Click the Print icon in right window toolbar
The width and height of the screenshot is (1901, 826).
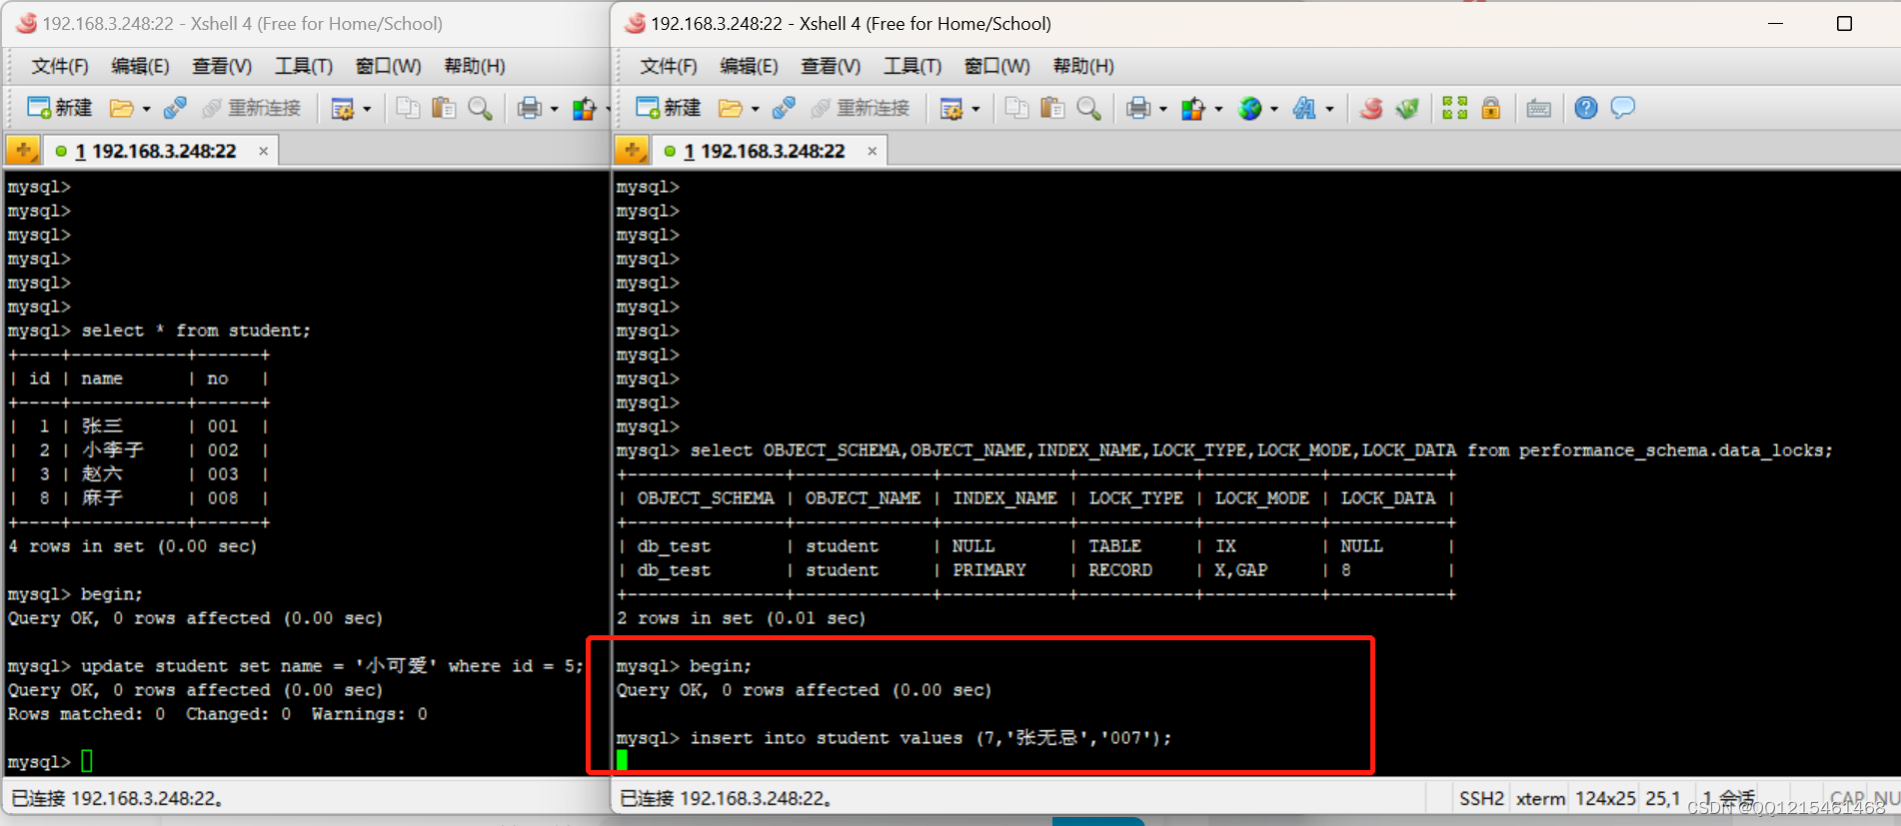pyautogui.click(x=1138, y=108)
